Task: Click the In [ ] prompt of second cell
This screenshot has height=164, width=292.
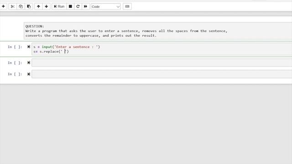Action: [x=15, y=63]
